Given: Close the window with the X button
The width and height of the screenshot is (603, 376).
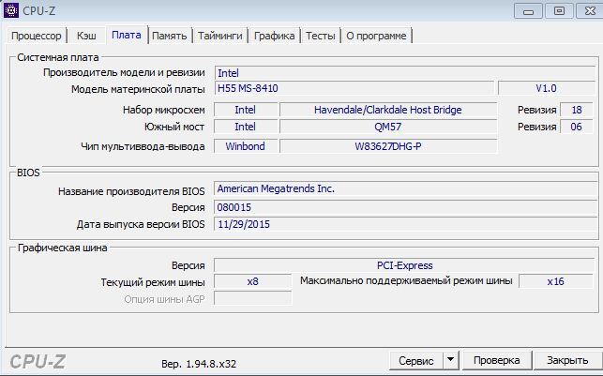Looking at the screenshot, I should pyautogui.click(x=590, y=11).
